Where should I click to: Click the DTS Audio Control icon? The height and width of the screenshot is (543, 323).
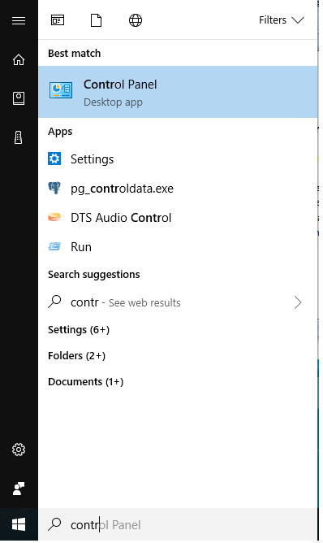point(54,218)
